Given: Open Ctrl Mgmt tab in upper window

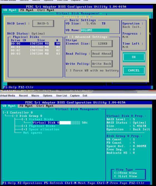Looking at the screenshot, I should point(46,10).
